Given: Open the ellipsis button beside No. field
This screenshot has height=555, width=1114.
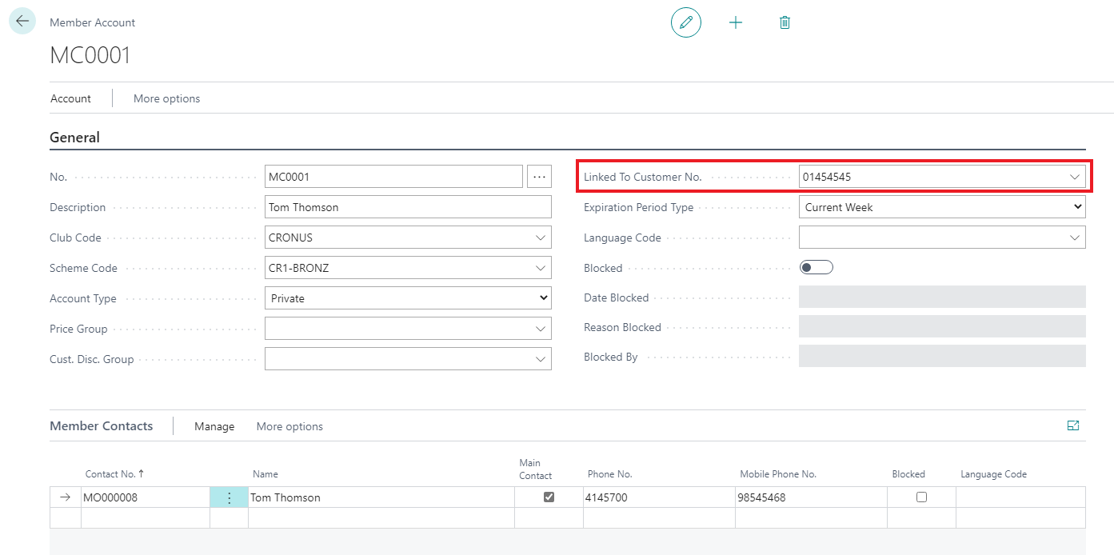Looking at the screenshot, I should point(539,177).
